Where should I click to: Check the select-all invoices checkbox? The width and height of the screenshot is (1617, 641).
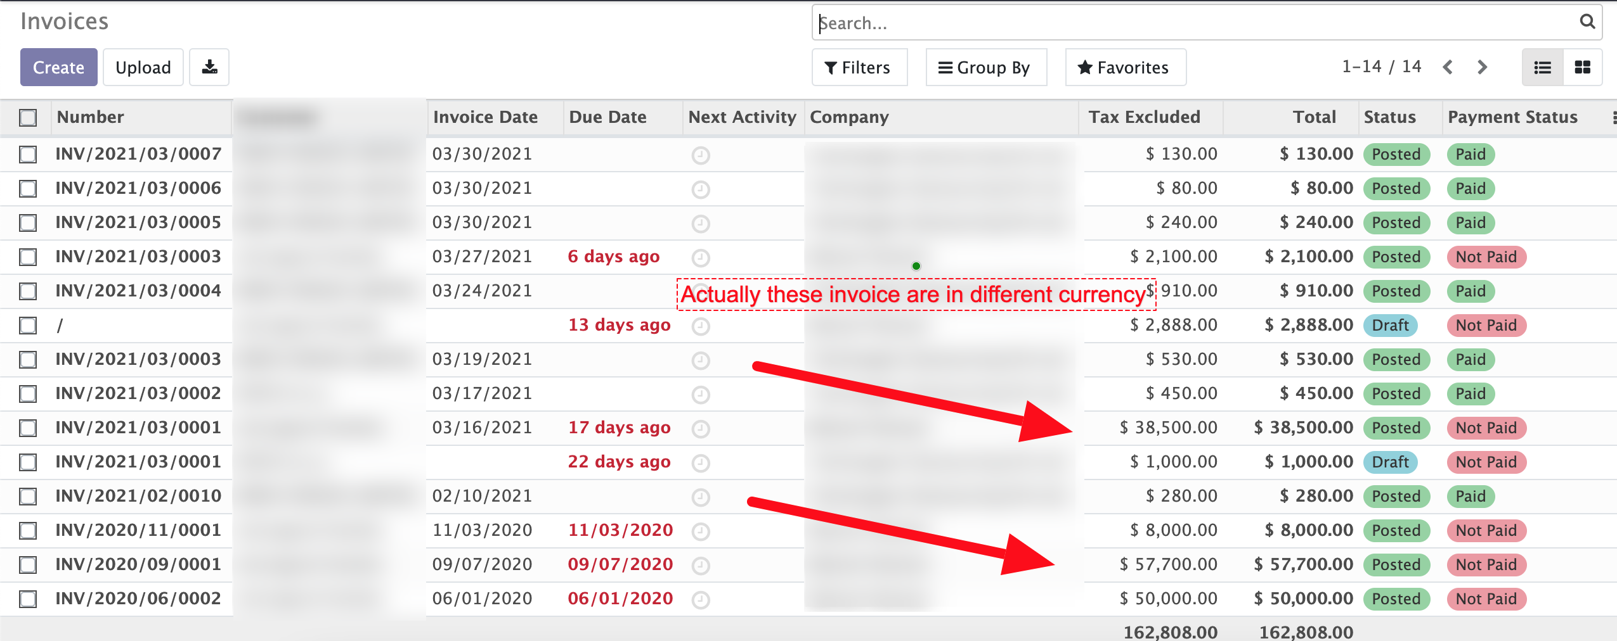coord(28,117)
